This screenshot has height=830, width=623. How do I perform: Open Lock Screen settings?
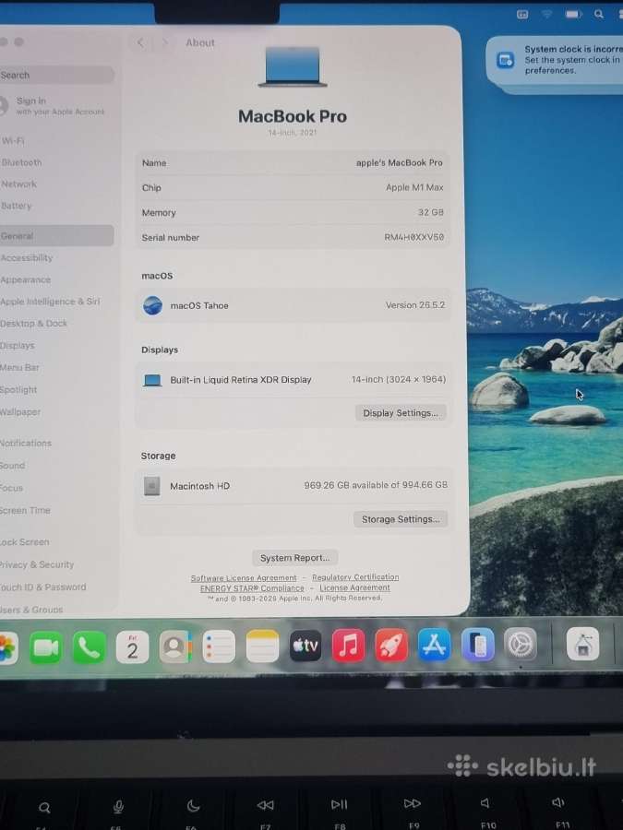pyautogui.click(x=55, y=542)
